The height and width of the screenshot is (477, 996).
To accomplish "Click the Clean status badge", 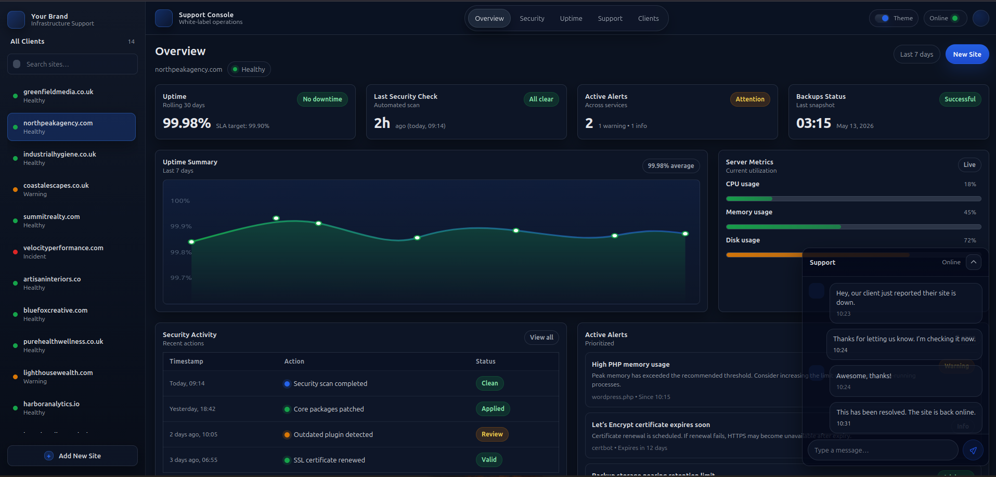I will click(x=489, y=383).
